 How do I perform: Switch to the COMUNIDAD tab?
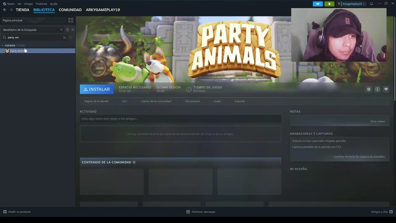pyautogui.click(x=70, y=10)
